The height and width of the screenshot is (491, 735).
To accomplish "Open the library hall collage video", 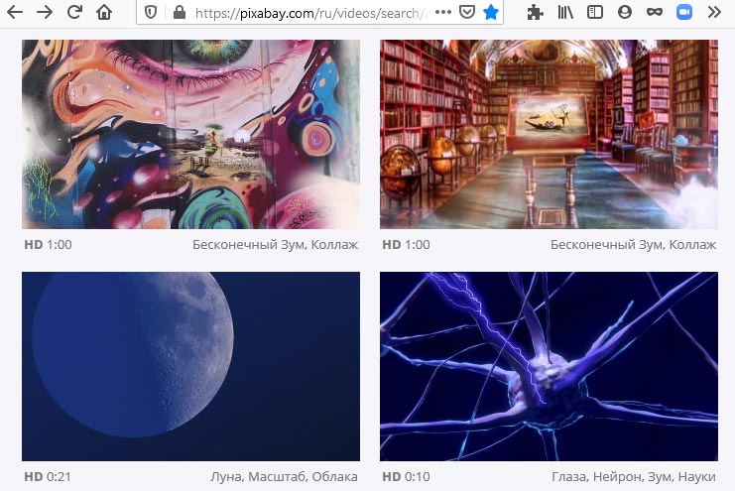I will click(549, 134).
